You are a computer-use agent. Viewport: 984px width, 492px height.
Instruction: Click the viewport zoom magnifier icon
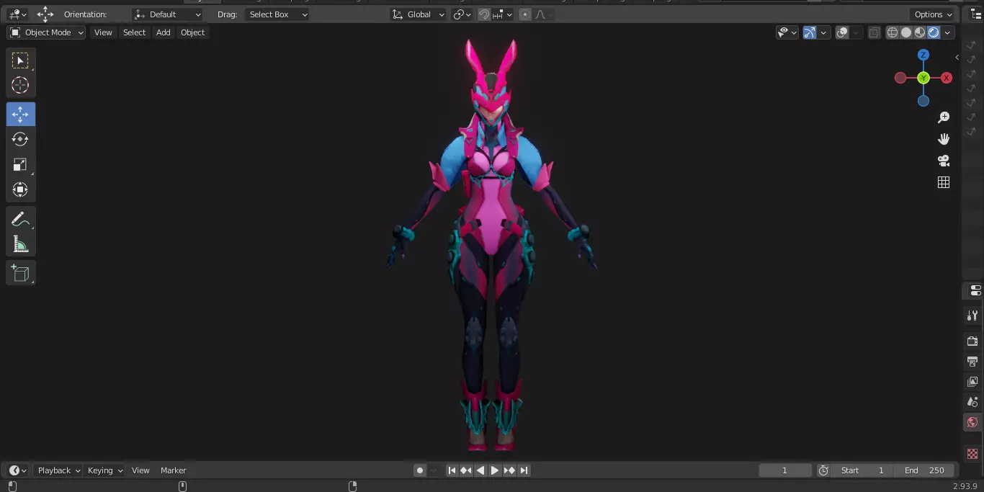[x=944, y=117]
